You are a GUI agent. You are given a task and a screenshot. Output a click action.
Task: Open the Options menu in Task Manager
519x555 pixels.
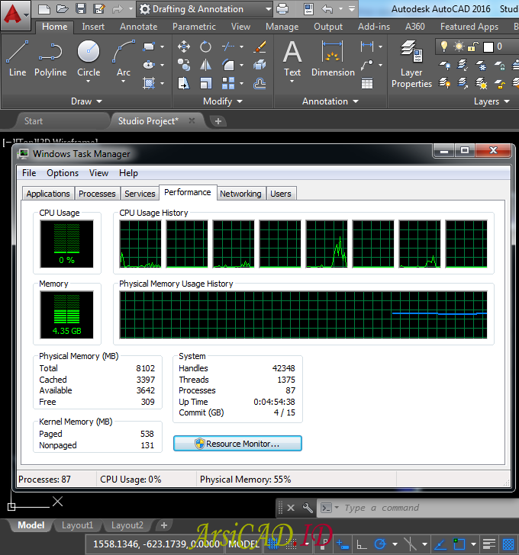pos(63,173)
